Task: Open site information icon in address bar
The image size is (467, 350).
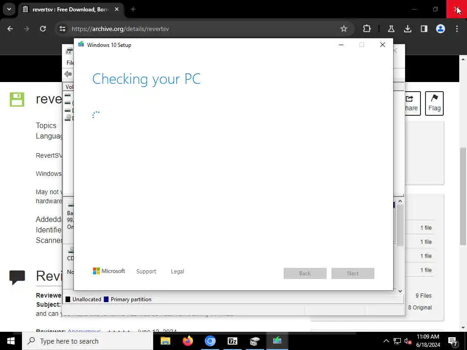Action: (x=62, y=29)
